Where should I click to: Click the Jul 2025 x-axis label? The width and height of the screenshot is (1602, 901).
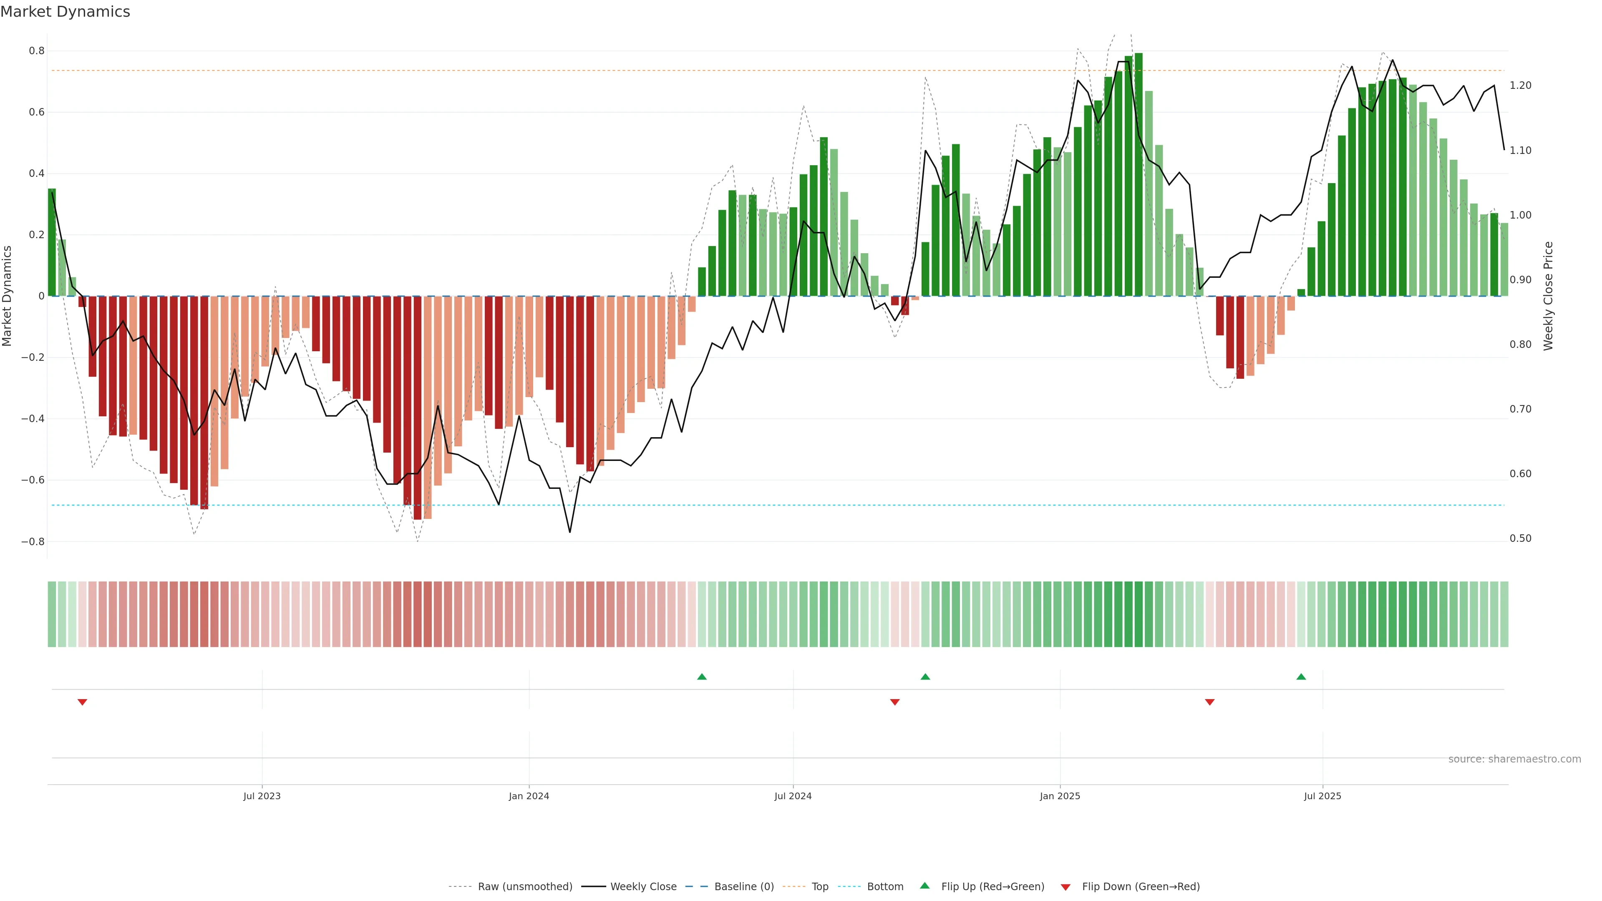pos(1322,796)
